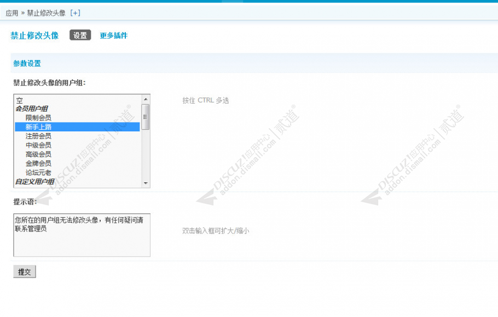
Task: Click the 禁止修改头像 plugin title
Action: [x=34, y=35]
